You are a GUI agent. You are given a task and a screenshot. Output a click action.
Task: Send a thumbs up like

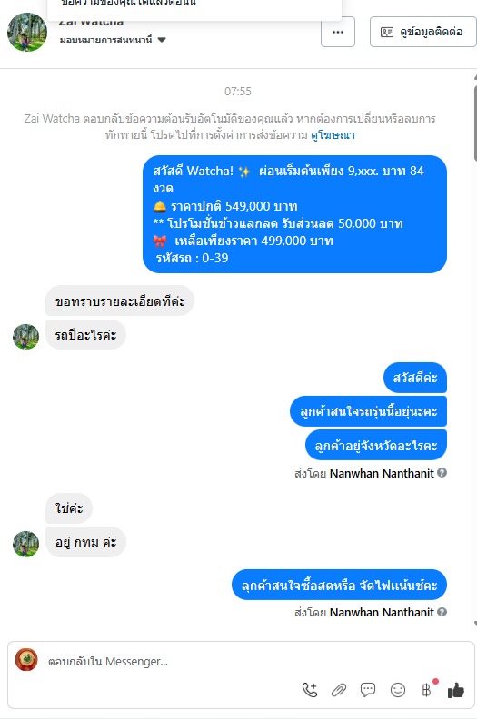[456, 690]
